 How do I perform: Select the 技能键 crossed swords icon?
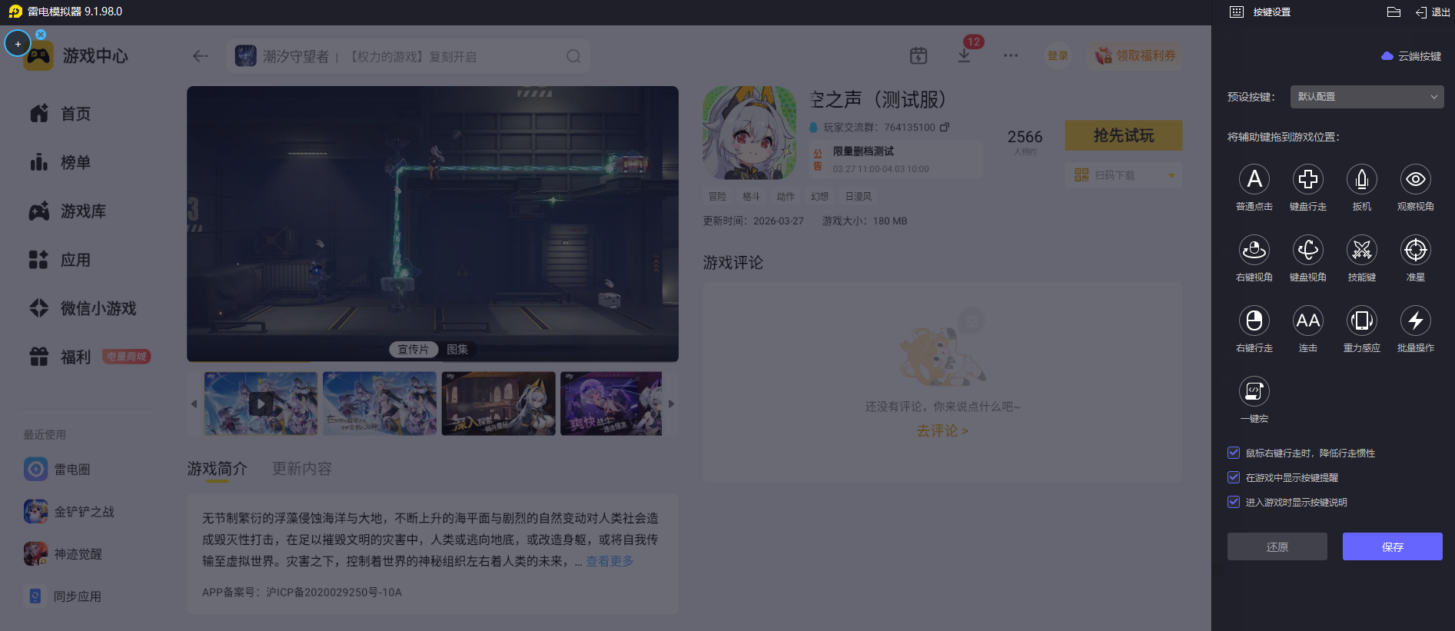tap(1362, 250)
